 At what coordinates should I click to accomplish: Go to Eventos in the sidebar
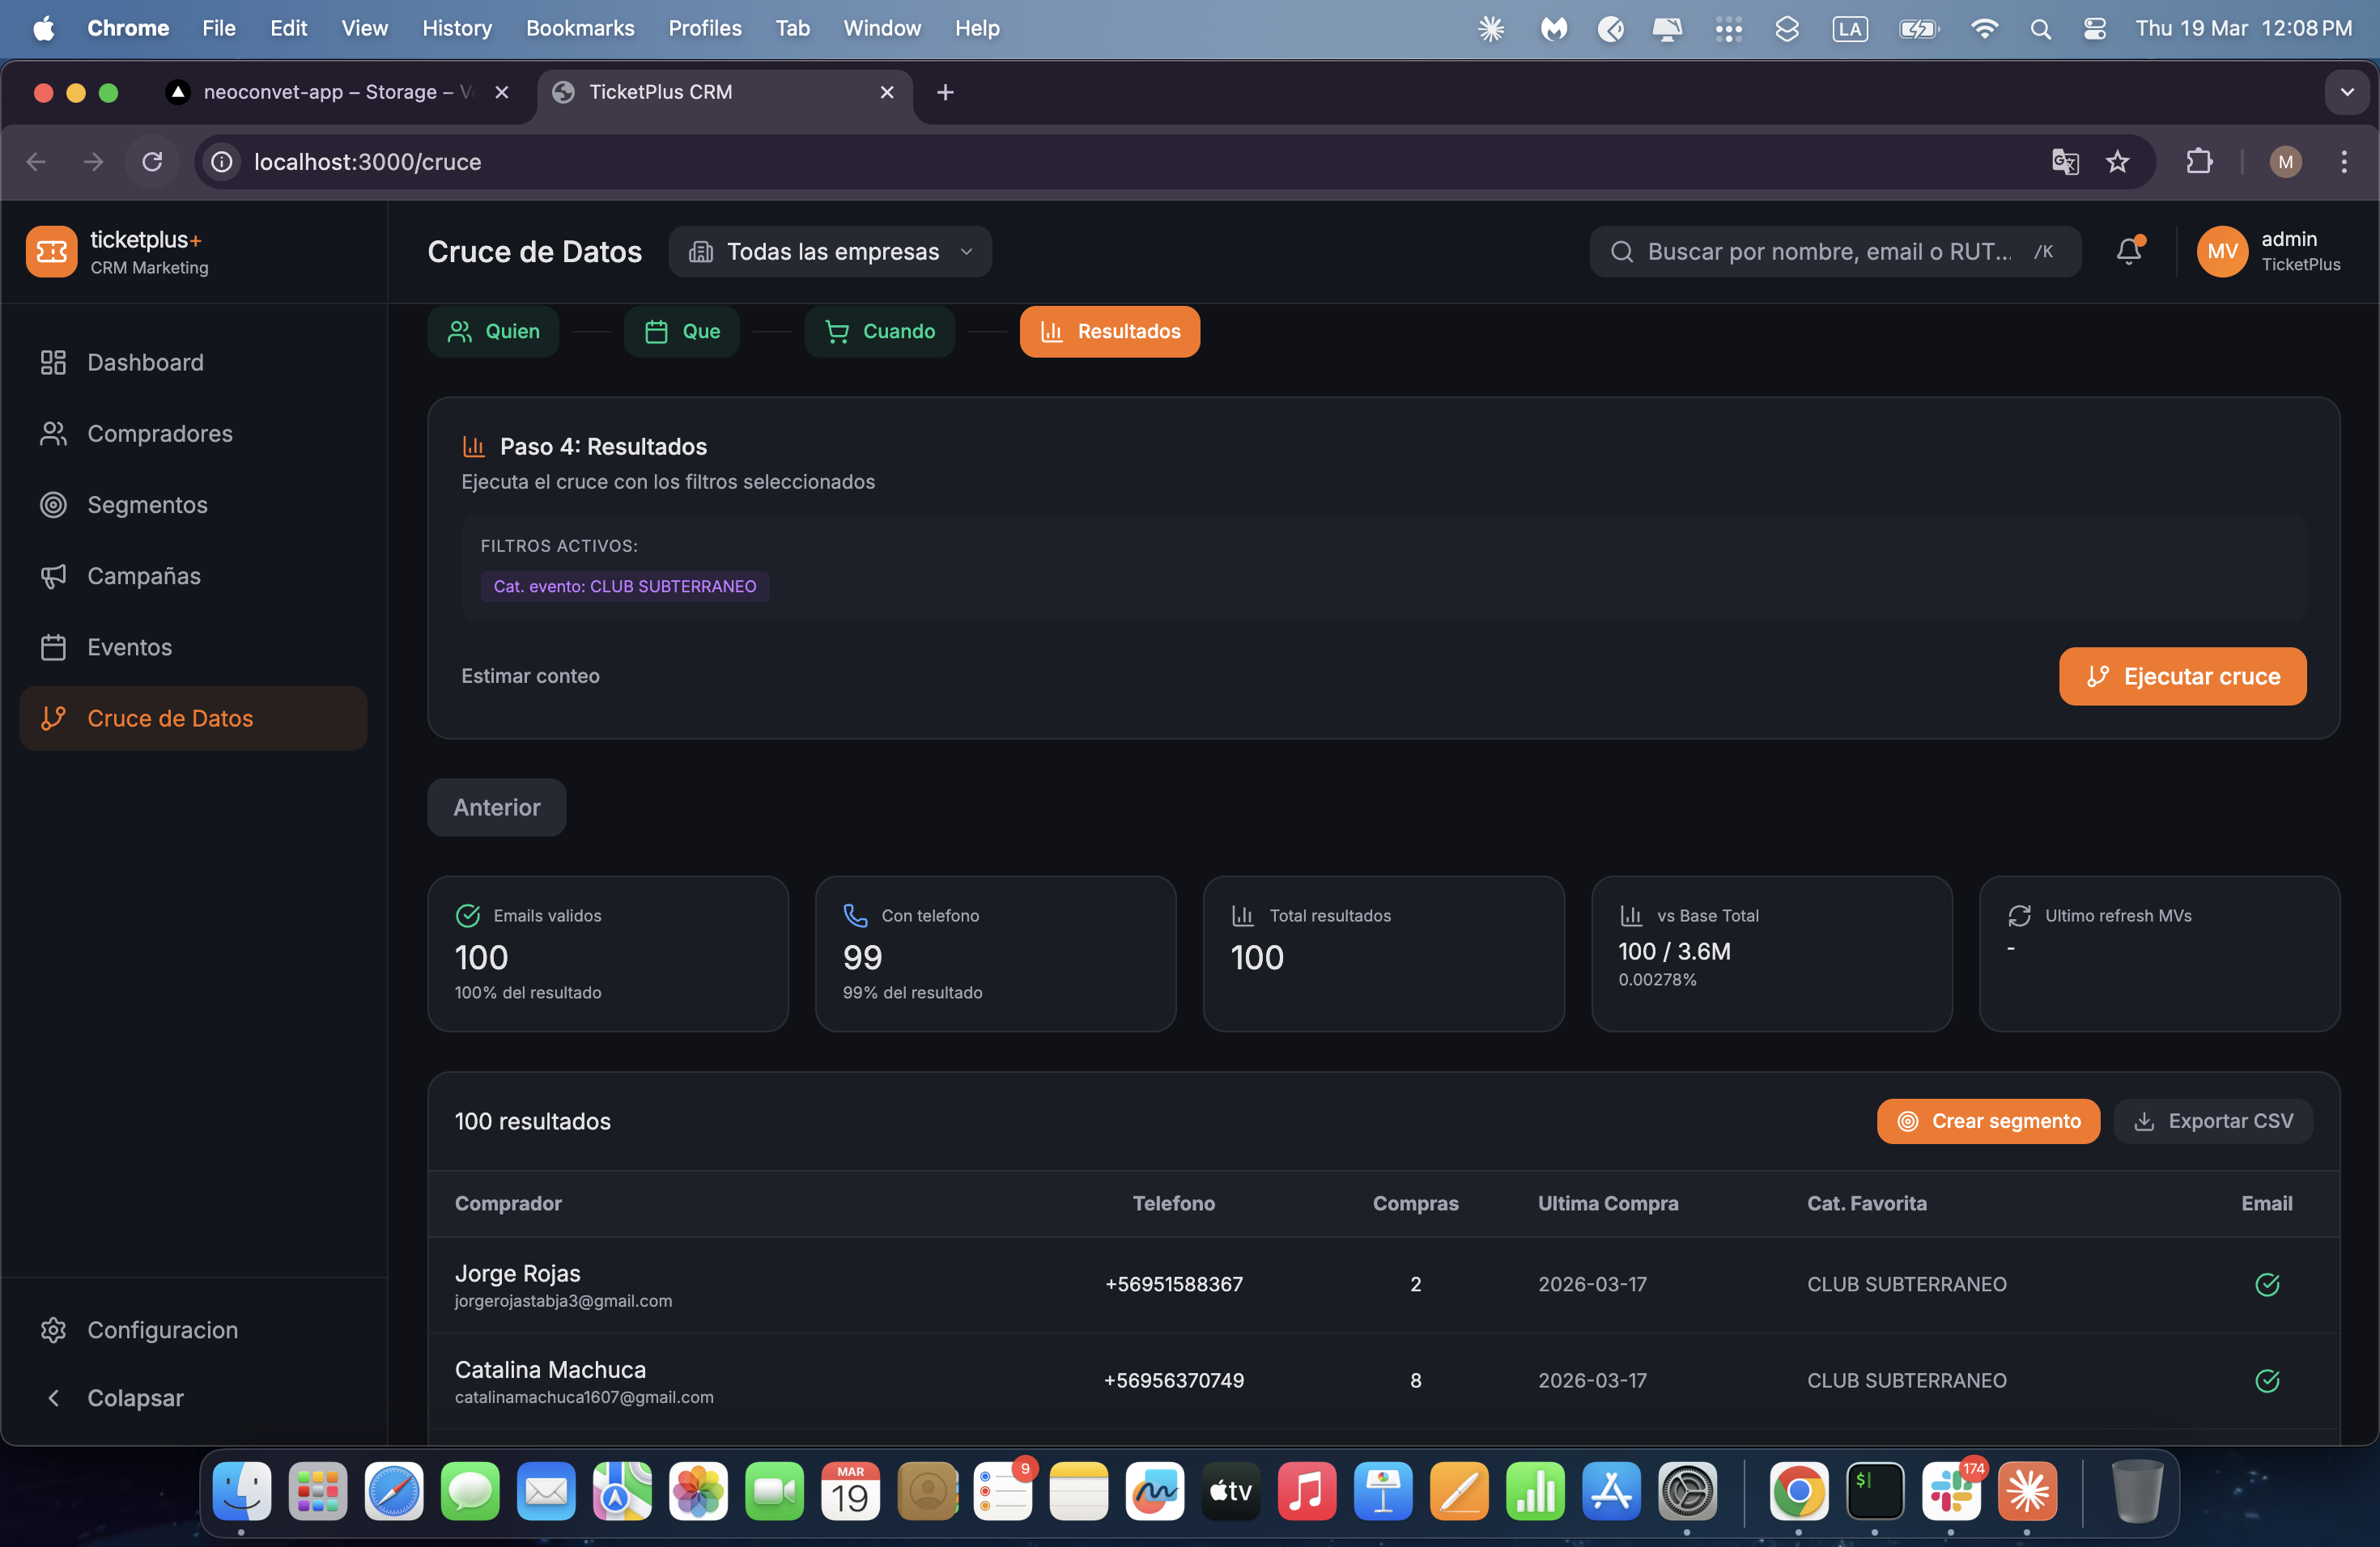(129, 646)
